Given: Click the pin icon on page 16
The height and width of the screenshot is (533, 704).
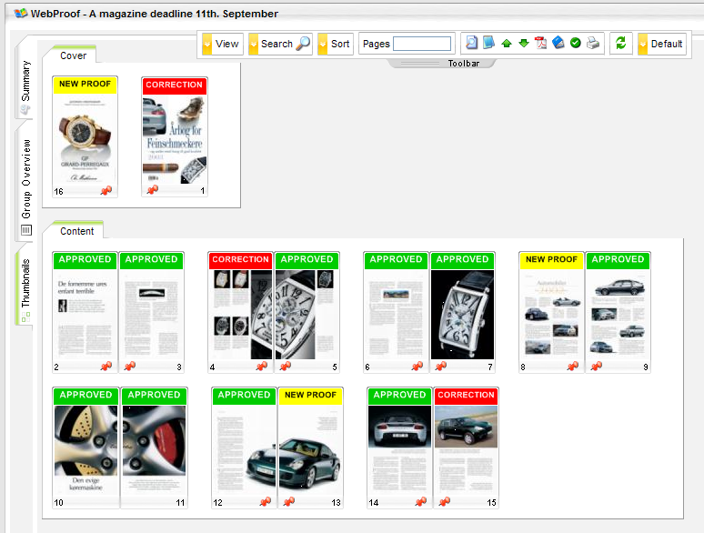Looking at the screenshot, I should click(106, 191).
